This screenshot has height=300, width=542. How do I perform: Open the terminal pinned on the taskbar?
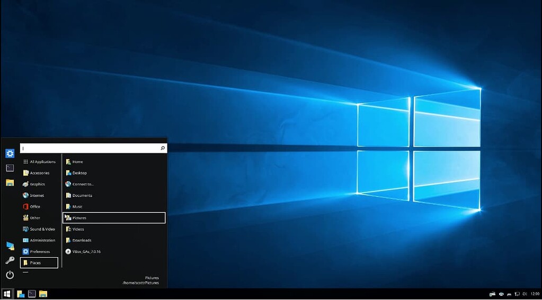[x=32, y=294]
